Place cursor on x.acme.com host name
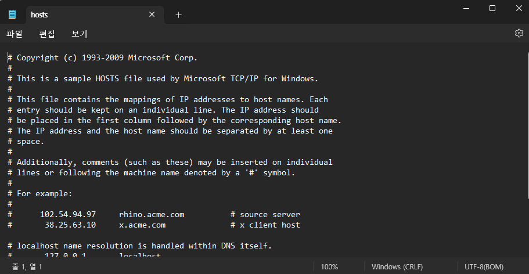This screenshot has width=529, height=274. 142,225
